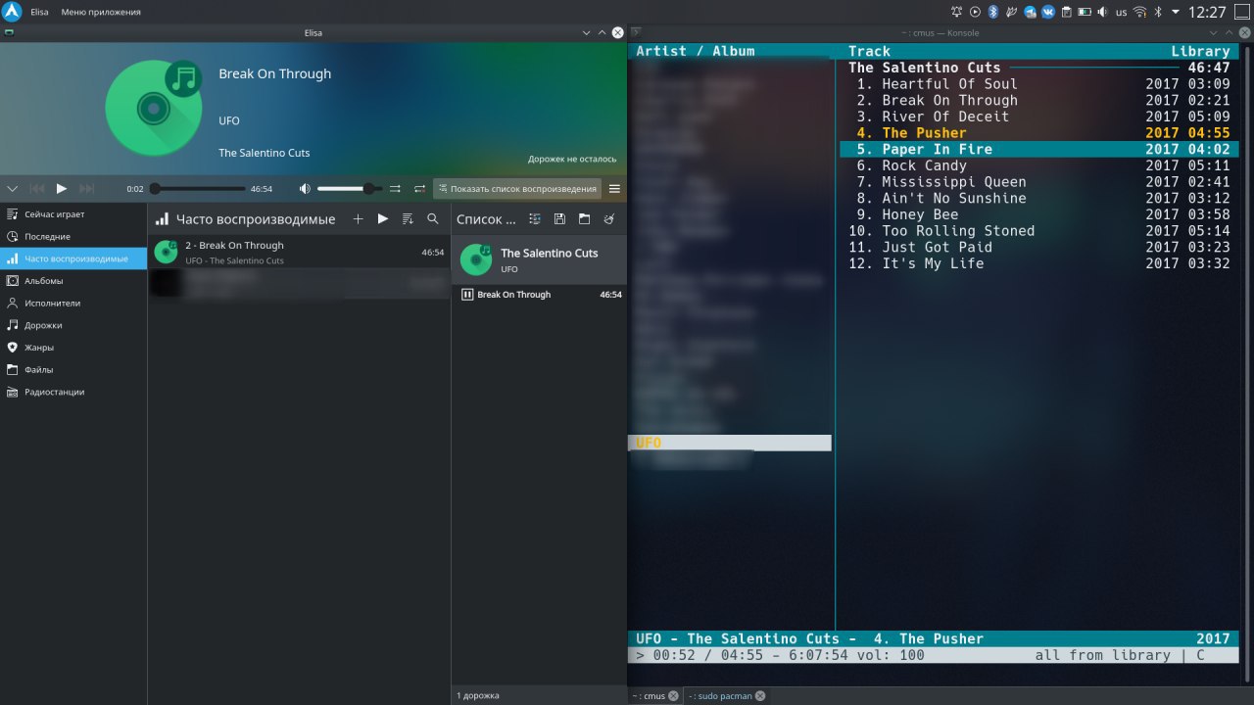The height and width of the screenshot is (705, 1254).
Task: Clear the playlist with broom icon
Action: click(609, 219)
